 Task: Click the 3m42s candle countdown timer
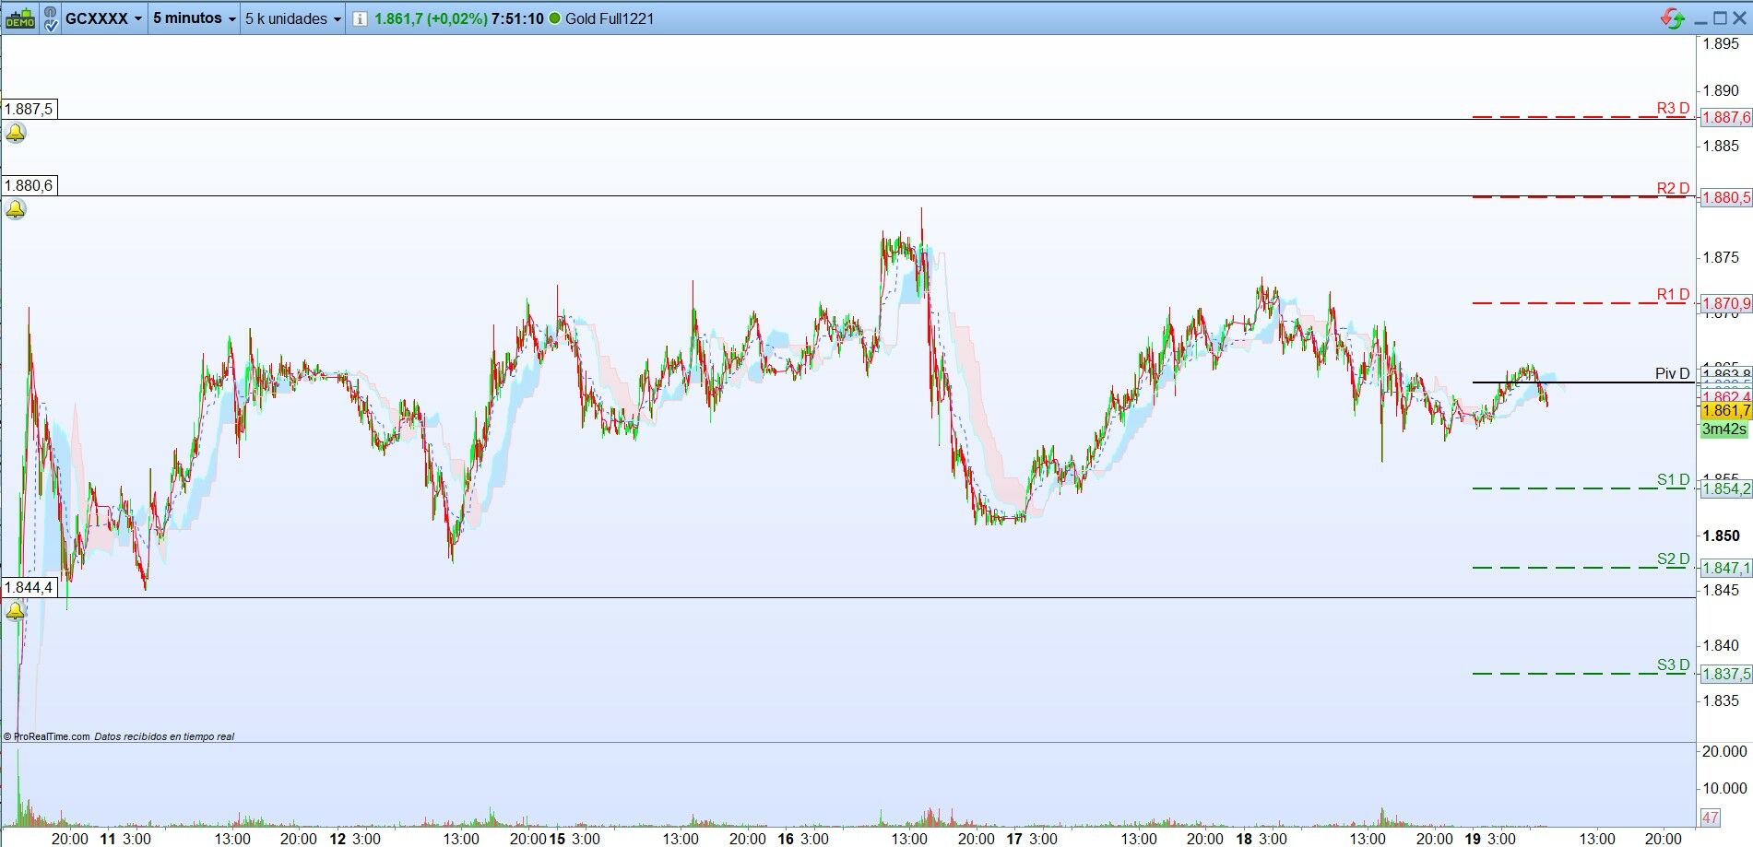[1724, 429]
